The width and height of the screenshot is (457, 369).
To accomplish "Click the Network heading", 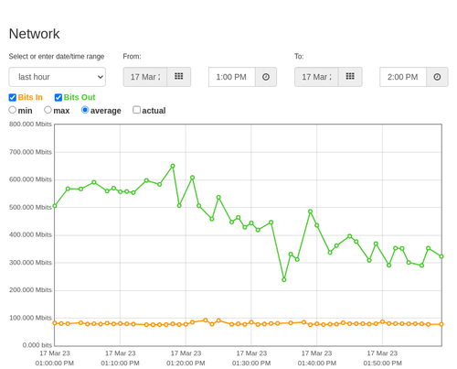I will (x=34, y=34).
